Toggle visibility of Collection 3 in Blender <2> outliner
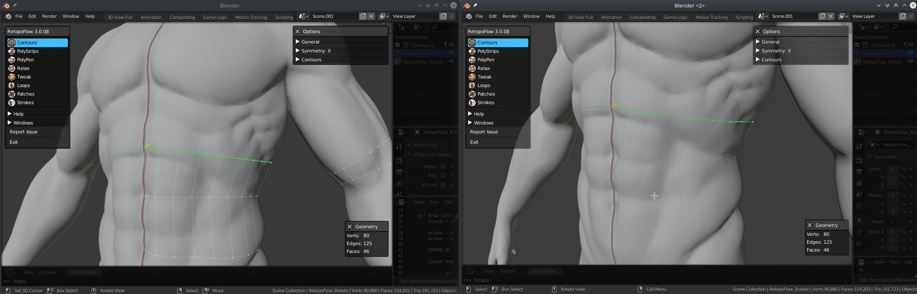The height and width of the screenshot is (294, 917). [911, 45]
